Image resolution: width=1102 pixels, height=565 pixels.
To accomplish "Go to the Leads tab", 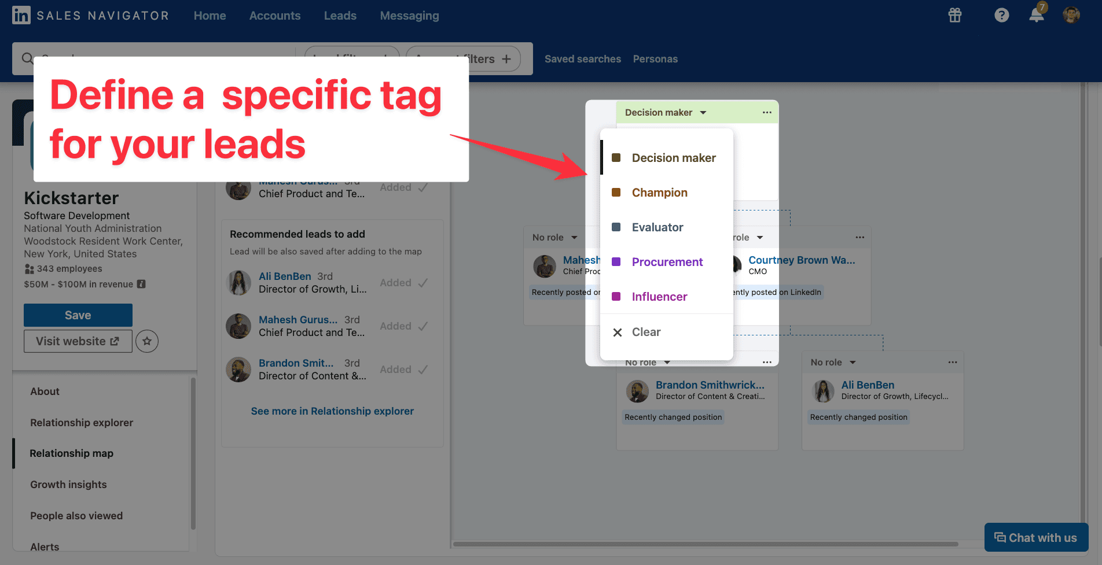I will click(x=340, y=16).
